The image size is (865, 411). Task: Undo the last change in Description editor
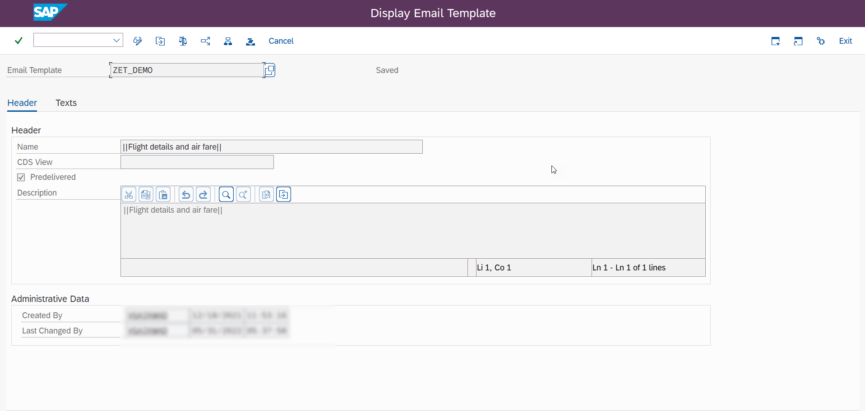pyautogui.click(x=185, y=194)
